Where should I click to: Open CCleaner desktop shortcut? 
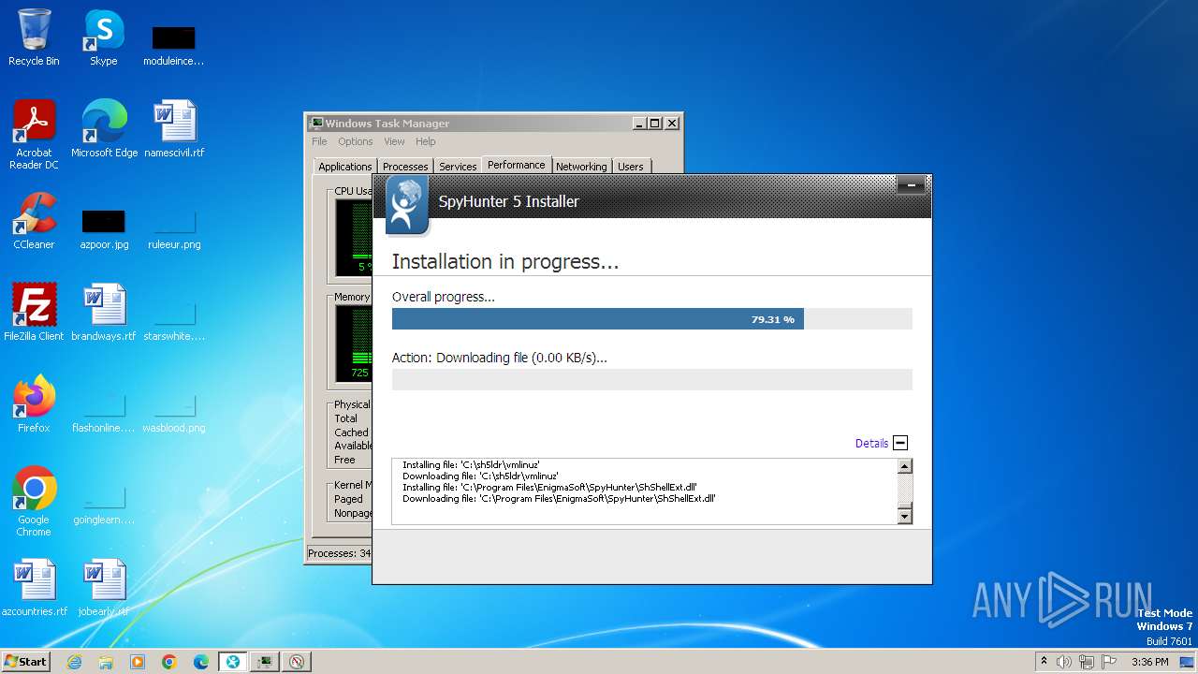click(x=34, y=221)
